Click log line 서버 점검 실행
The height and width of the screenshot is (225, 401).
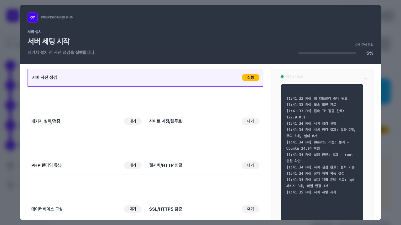pyautogui.click(x=311, y=123)
